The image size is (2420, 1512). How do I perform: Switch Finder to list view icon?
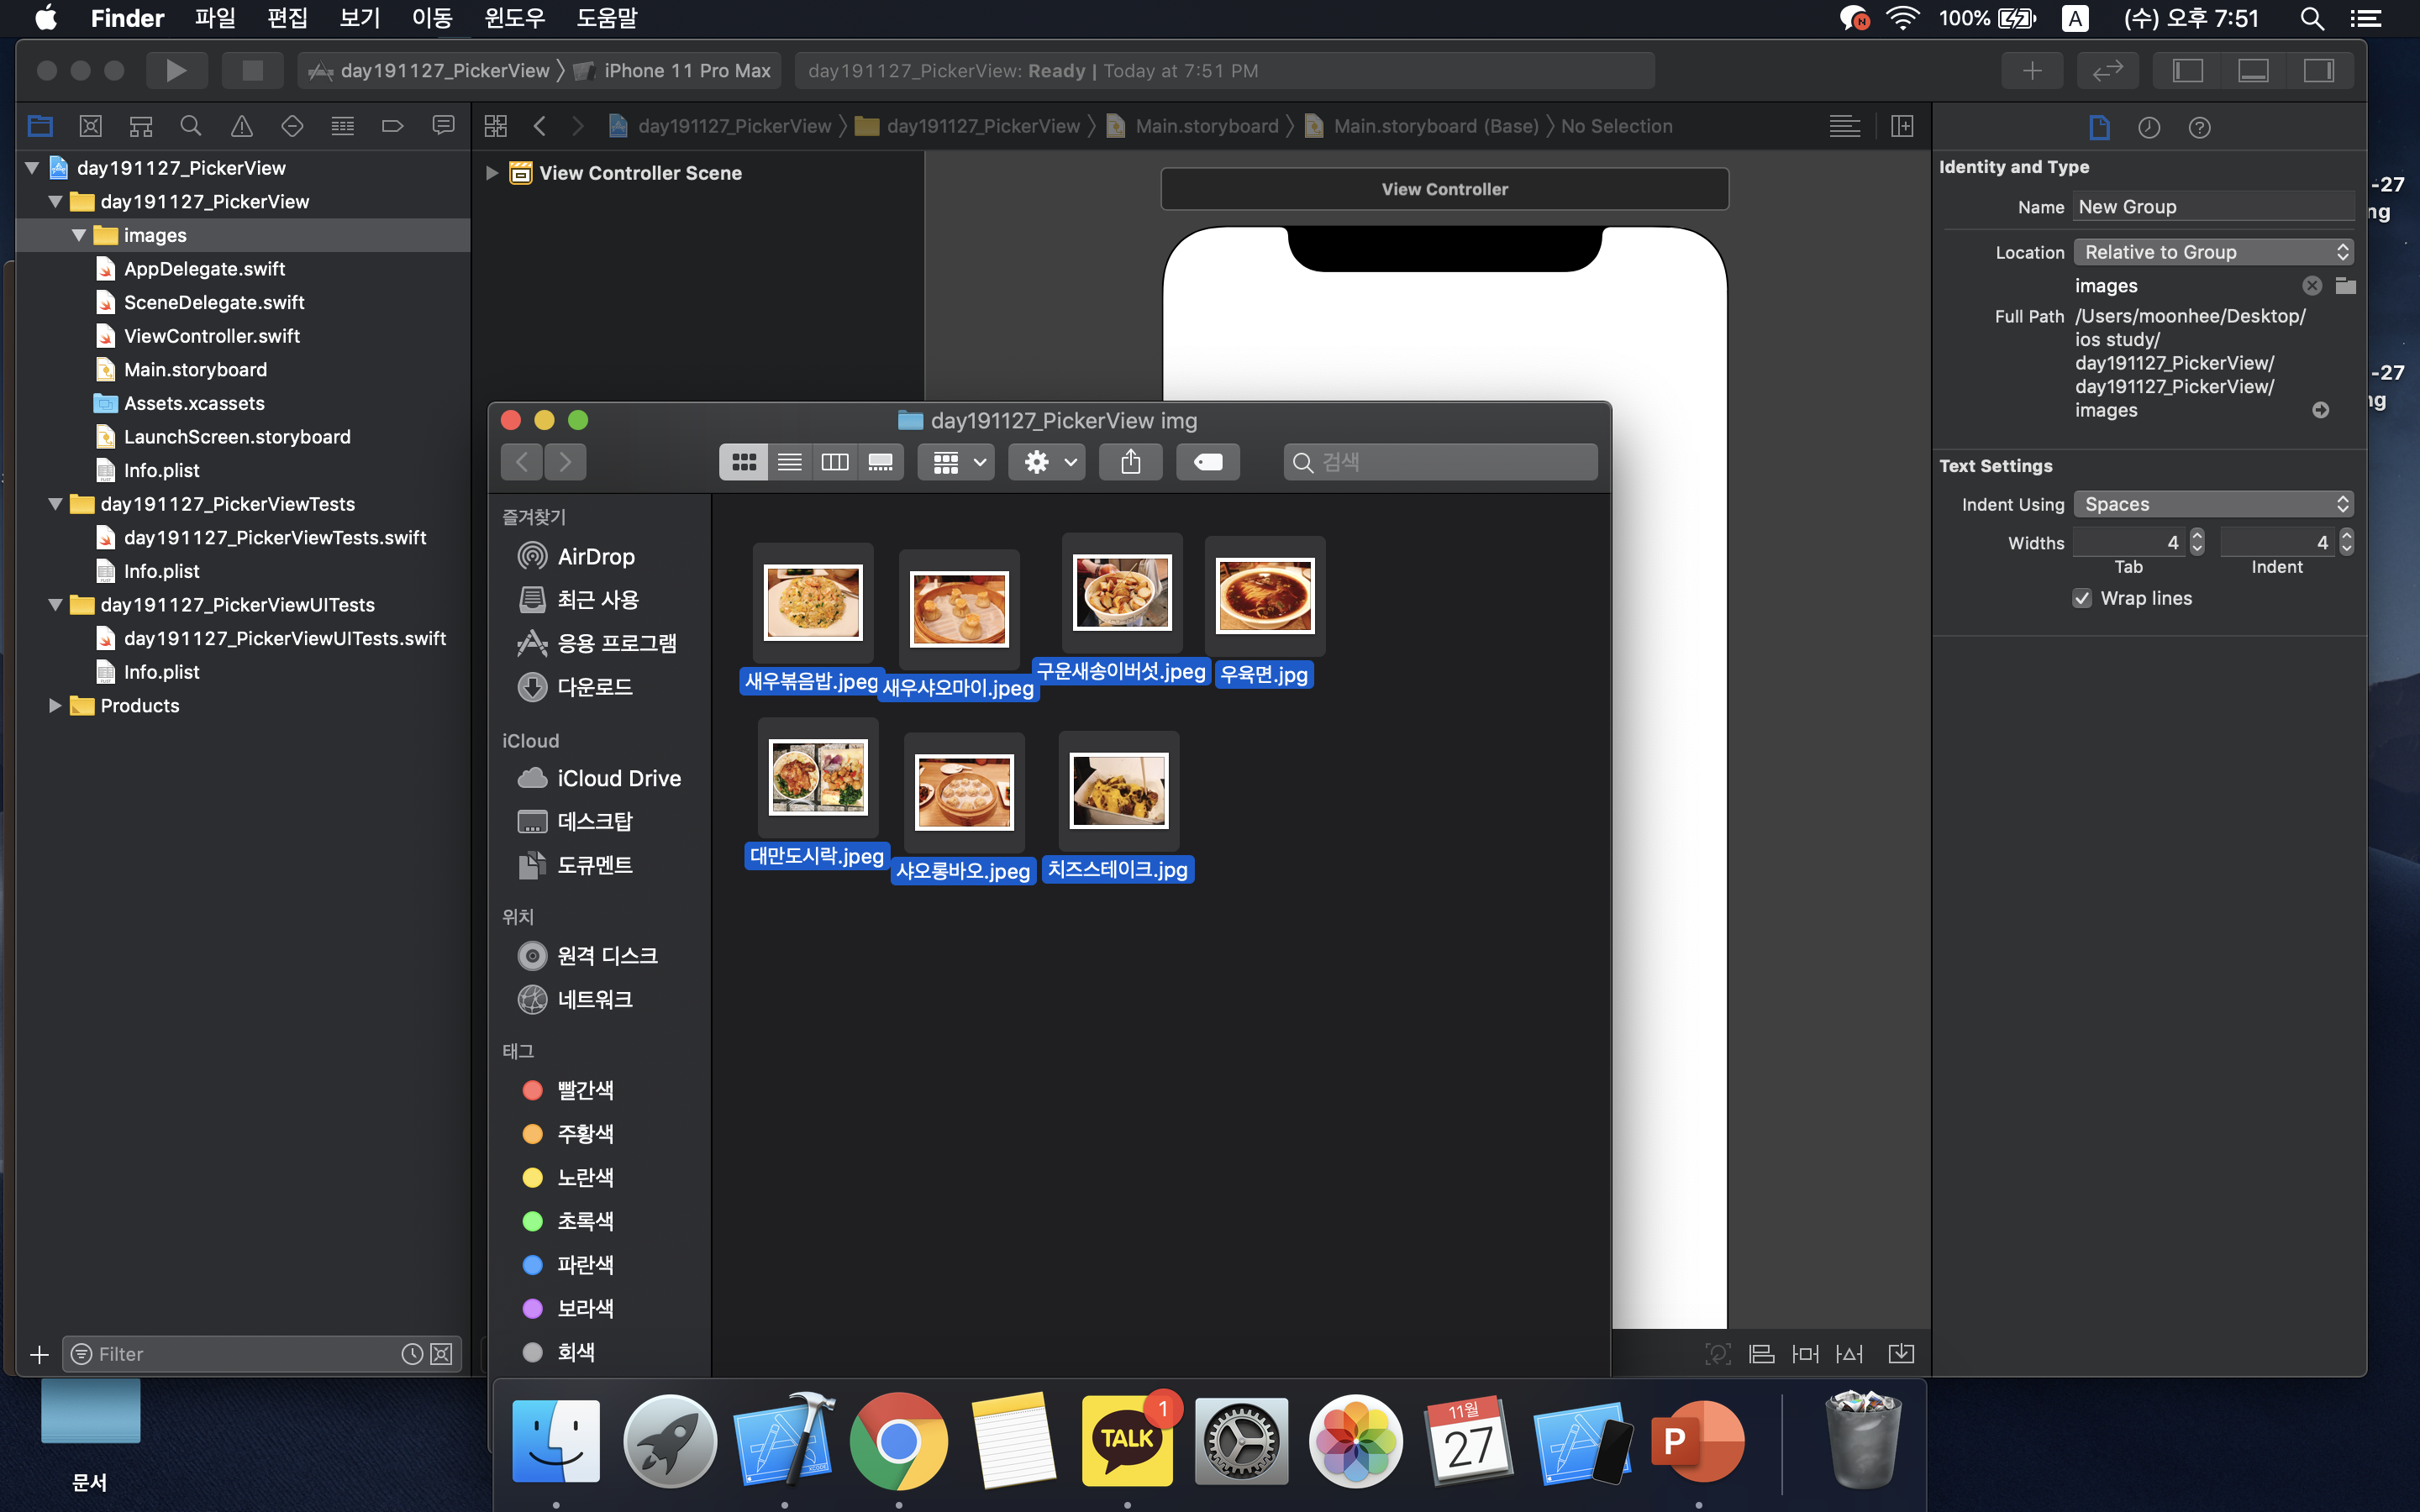tap(789, 461)
